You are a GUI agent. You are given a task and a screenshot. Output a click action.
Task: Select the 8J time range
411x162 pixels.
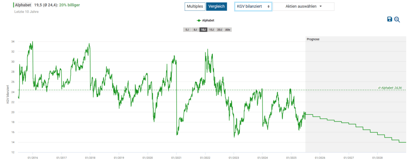(x=195, y=30)
